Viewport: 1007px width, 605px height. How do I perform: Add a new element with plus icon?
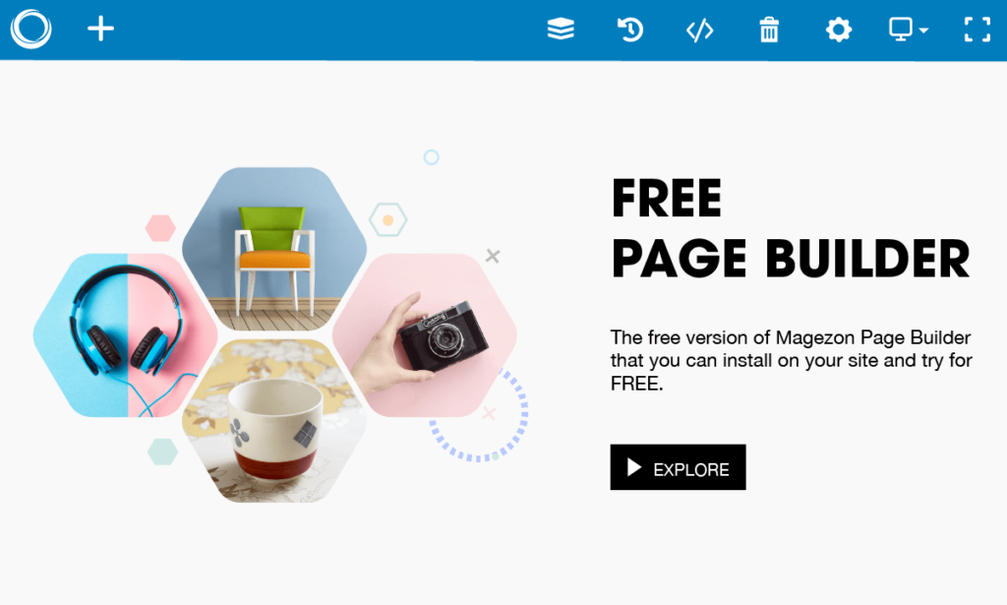point(101,29)
